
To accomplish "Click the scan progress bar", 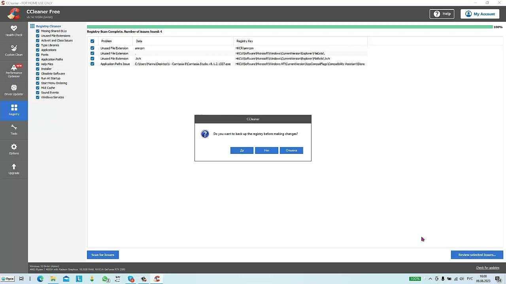I will 290,27.
